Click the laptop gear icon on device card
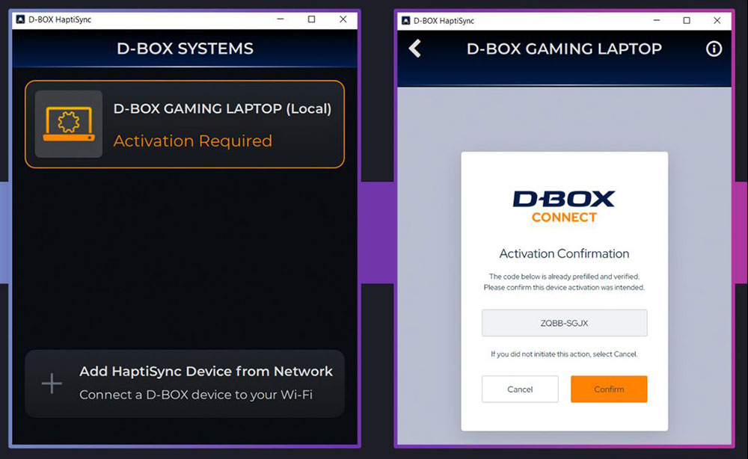This screenshot has width=748, height=459. pos(69,124)
